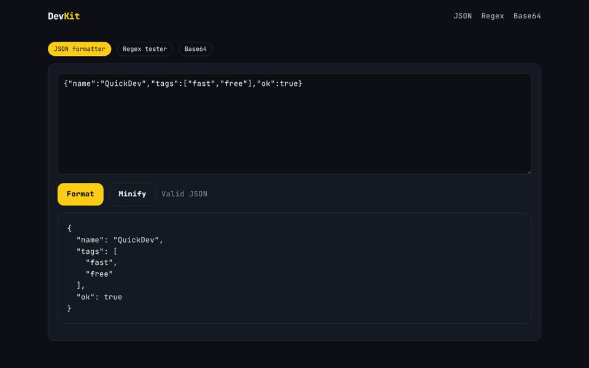Open the Regex link in top navigation
This screenshot has width=589, height=368.
point(493,16)
